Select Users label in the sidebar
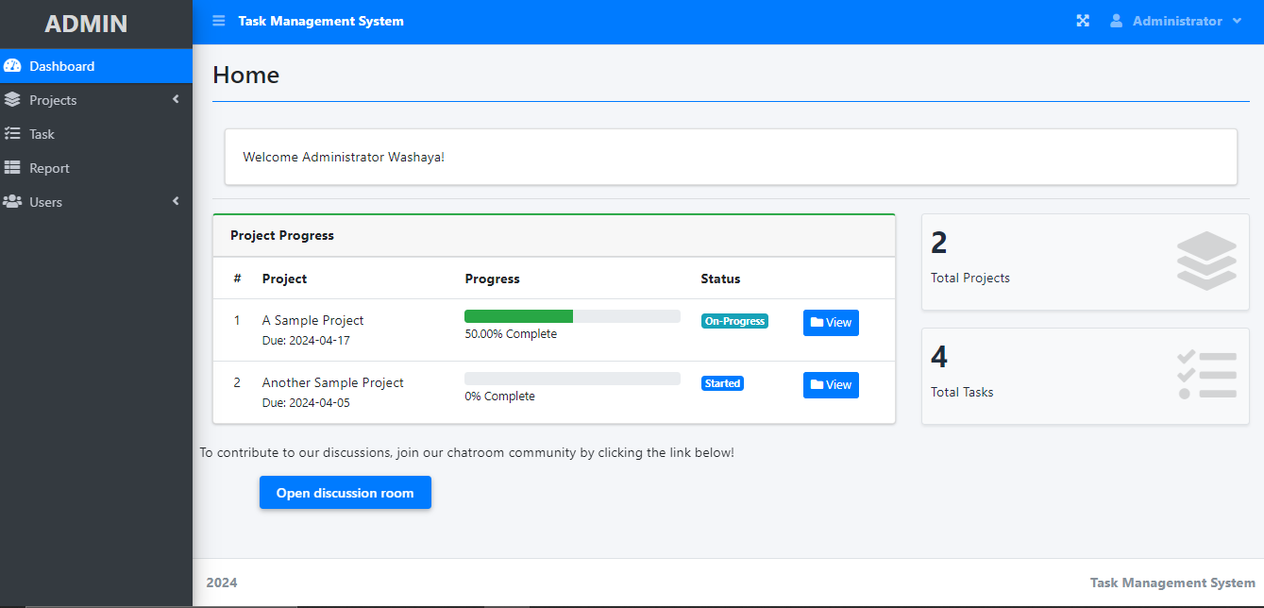Viewport: 1264px width, 608px height. pos(45,202)
